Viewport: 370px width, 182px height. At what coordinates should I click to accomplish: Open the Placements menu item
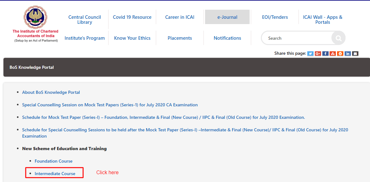point(180,38)
